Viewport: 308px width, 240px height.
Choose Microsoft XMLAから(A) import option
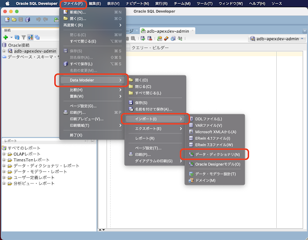point(215,132)
